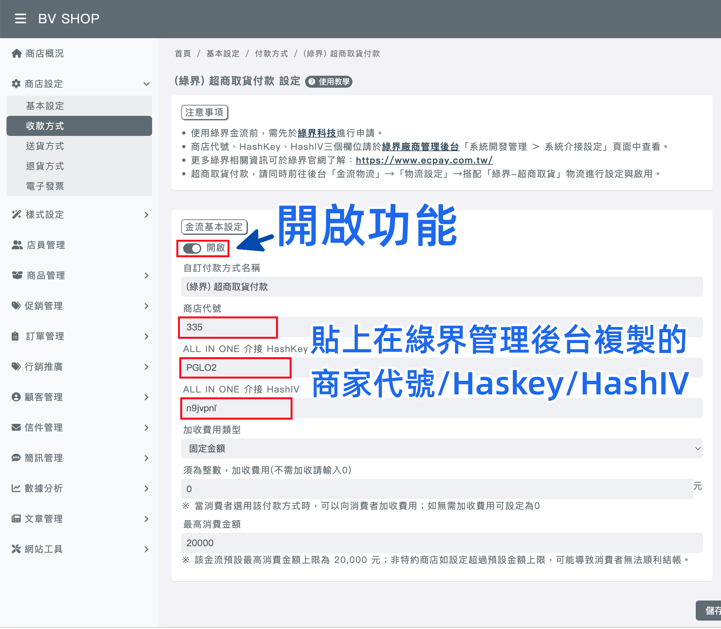Expand the 商品管理 chevron
This screenshot has height=629, width=721.
tap(146, 276)
